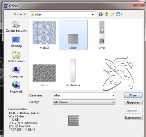This screenshot has height=137, width=146.
Task: Select the Desktop location icon
Action: pos(16,42)
